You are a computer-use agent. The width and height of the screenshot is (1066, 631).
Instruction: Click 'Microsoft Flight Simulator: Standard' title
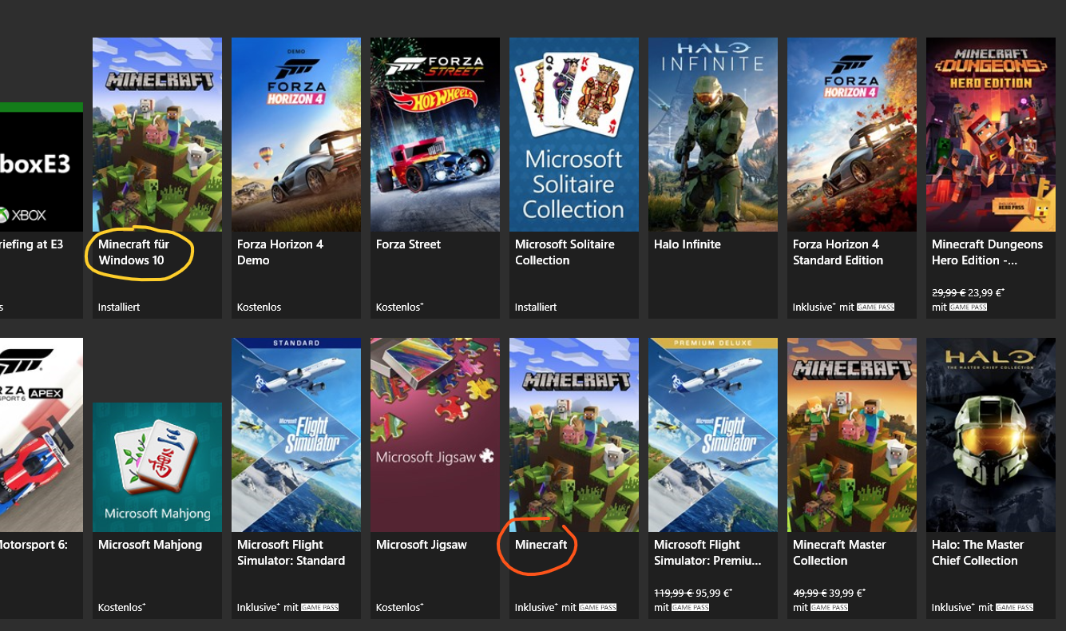291,553
